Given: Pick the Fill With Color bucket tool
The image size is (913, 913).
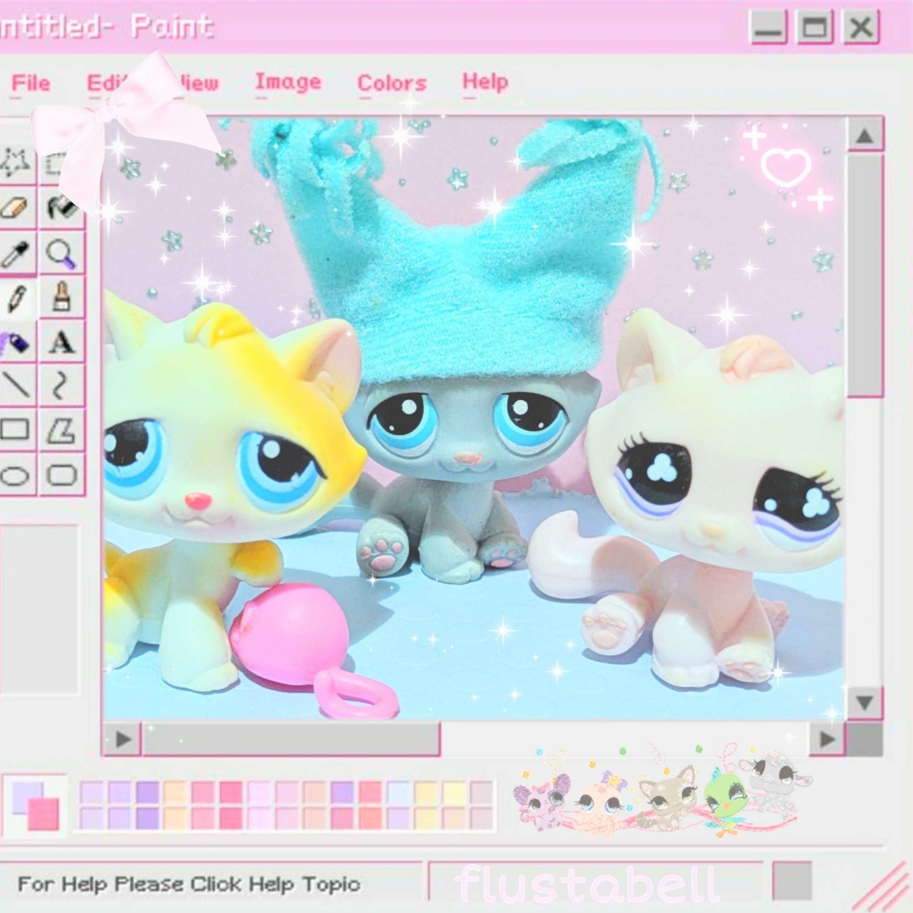Looking at the screenshot, I should (x=63, y=207).
